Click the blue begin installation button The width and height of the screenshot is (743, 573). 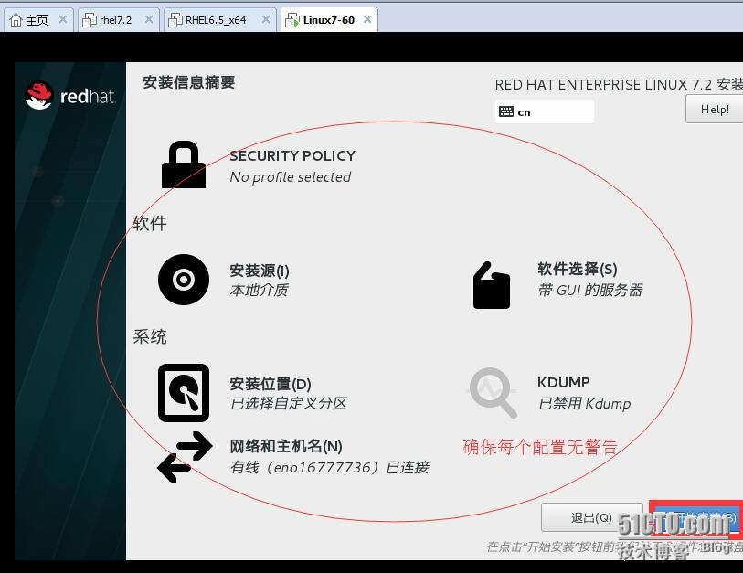tap(696, 517)
